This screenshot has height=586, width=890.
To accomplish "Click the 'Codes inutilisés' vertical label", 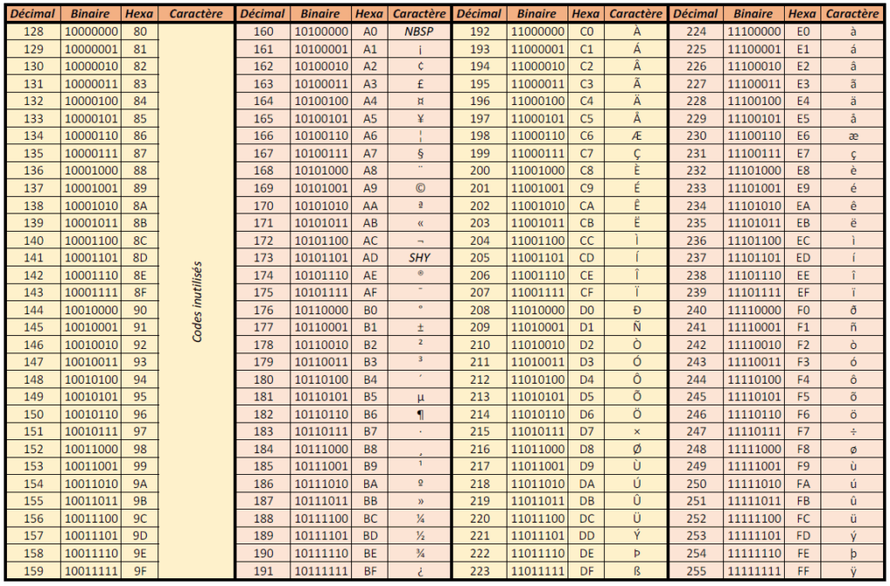I will tap(197, 301).
